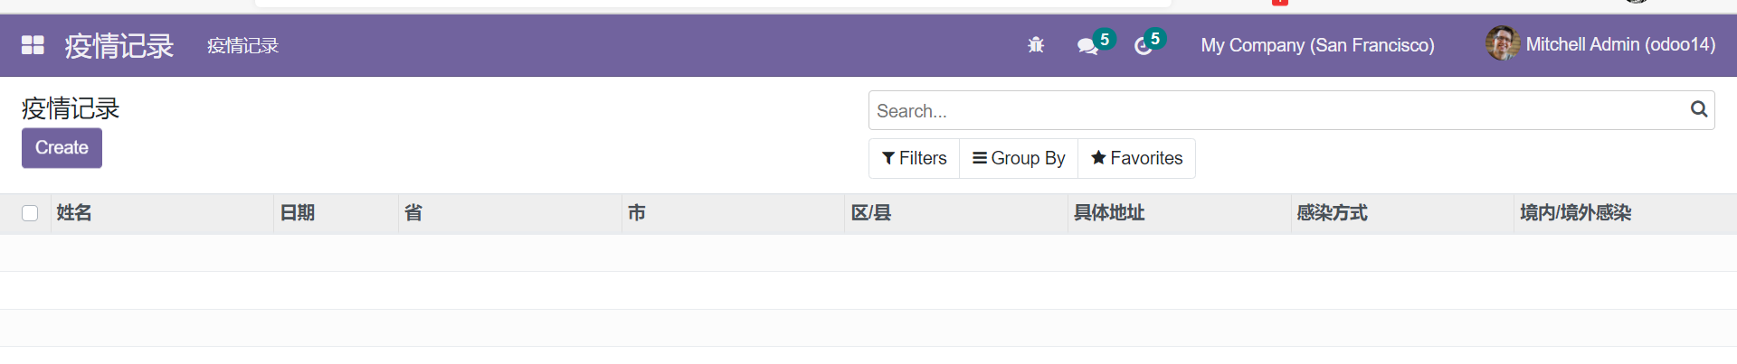Sort by the 境内/境外感染 column header
This screenshot has width=1737, height=364.
pyautogui.click(x=1575, y=213)
